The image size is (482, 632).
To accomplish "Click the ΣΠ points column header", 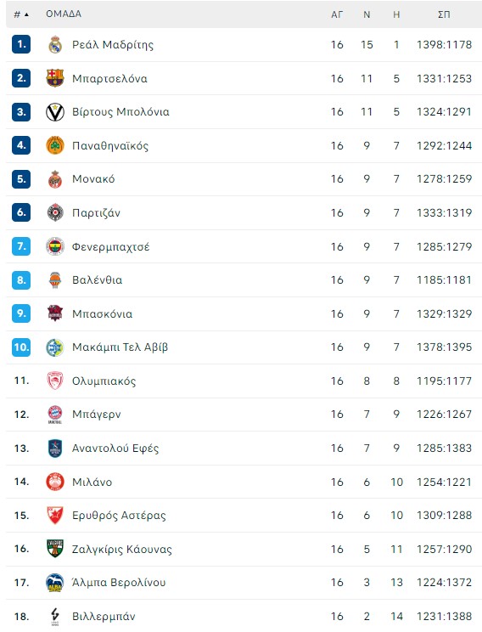I will click(x=444, y=14).
